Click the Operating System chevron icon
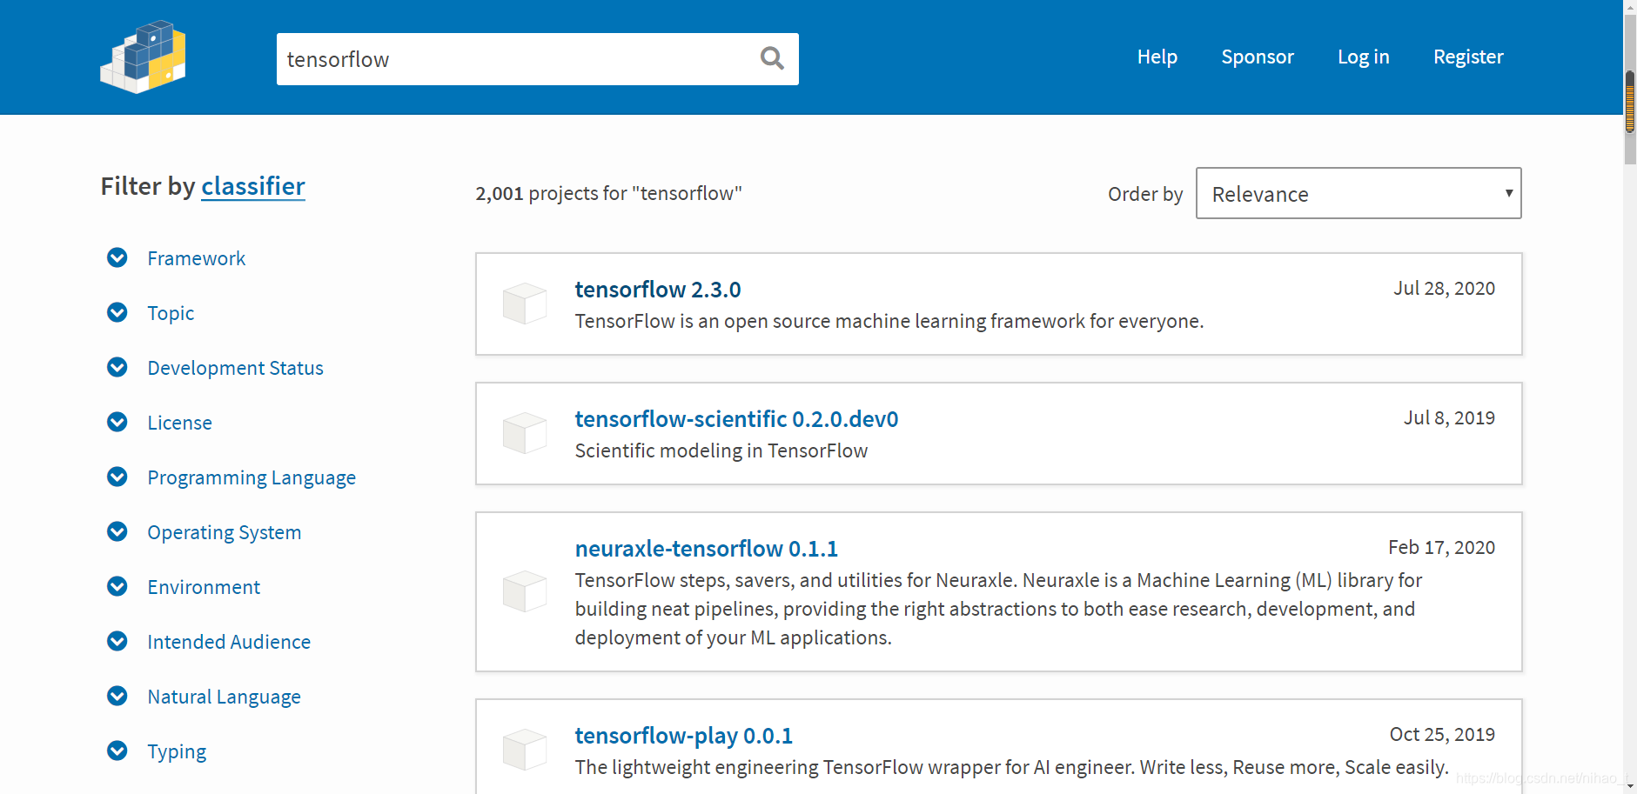This screenshot has height=794, width=1637. pyautogui.click(x=117, y=531)
